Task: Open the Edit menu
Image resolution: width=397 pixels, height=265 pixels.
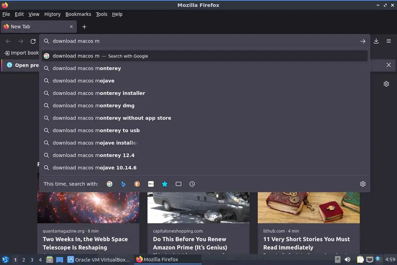Action: pyautogui.click(x=19, y=14)
